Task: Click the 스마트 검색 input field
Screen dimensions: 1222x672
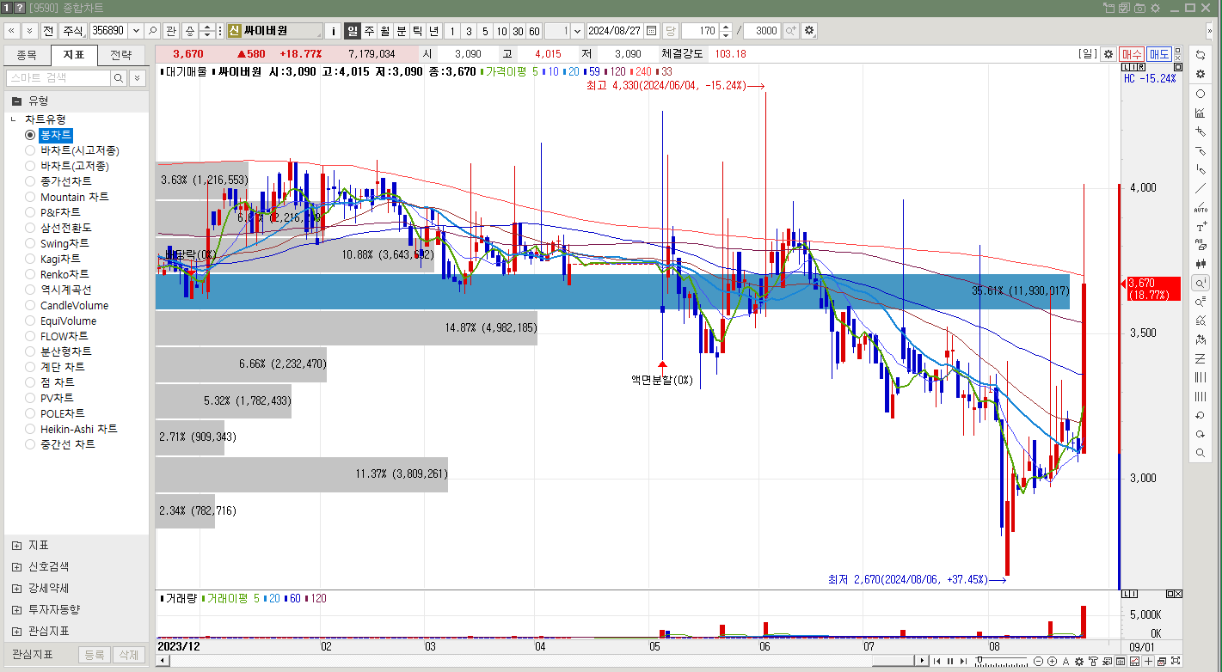Action: click(58, 78)
